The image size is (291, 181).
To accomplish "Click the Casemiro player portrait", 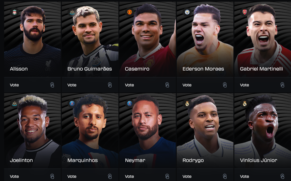I will (x=148, y=39).
